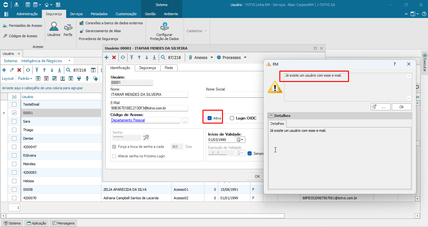Click the pencil edit icon in list toolbar
This screenshot has height=227, width=428.
click(12, 70)
